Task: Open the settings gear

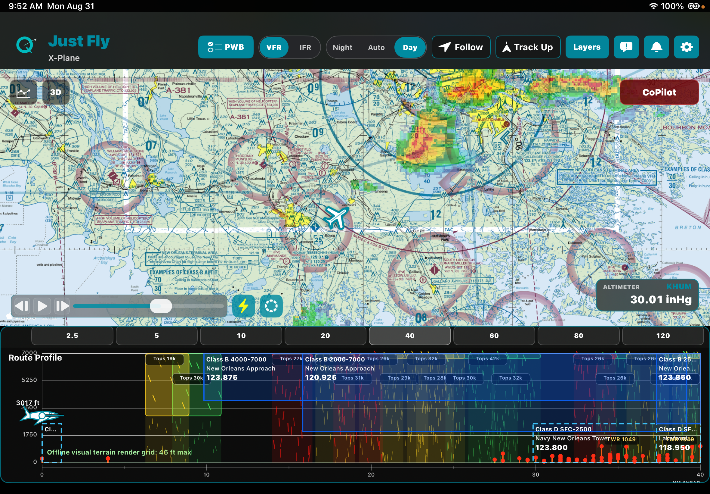Action: pos(686,47)
